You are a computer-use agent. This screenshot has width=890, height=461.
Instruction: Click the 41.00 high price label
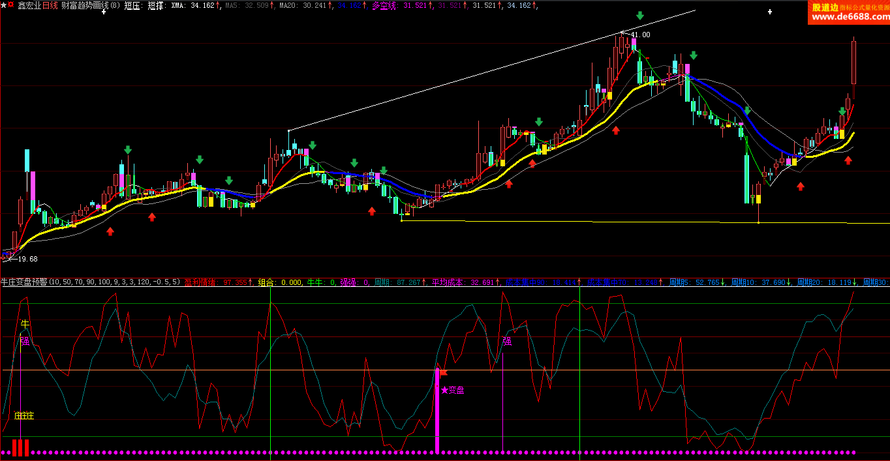tap(639, 35)
